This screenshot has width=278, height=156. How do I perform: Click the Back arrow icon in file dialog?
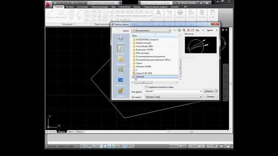pyautogui.click(x=175, y=30)
